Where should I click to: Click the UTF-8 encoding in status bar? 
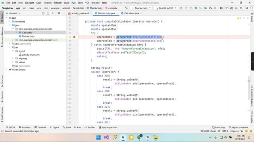tap(225, 131)
